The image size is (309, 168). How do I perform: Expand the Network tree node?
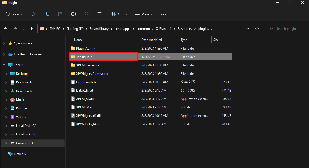[4, 154]
